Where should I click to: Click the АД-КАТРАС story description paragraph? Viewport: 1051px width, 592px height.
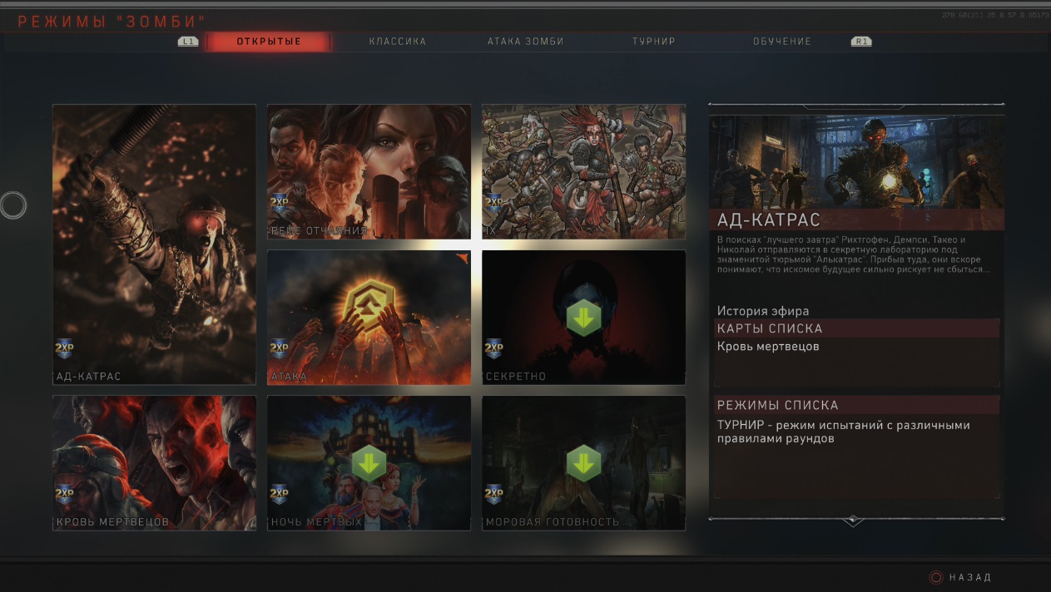click(855, 254)
